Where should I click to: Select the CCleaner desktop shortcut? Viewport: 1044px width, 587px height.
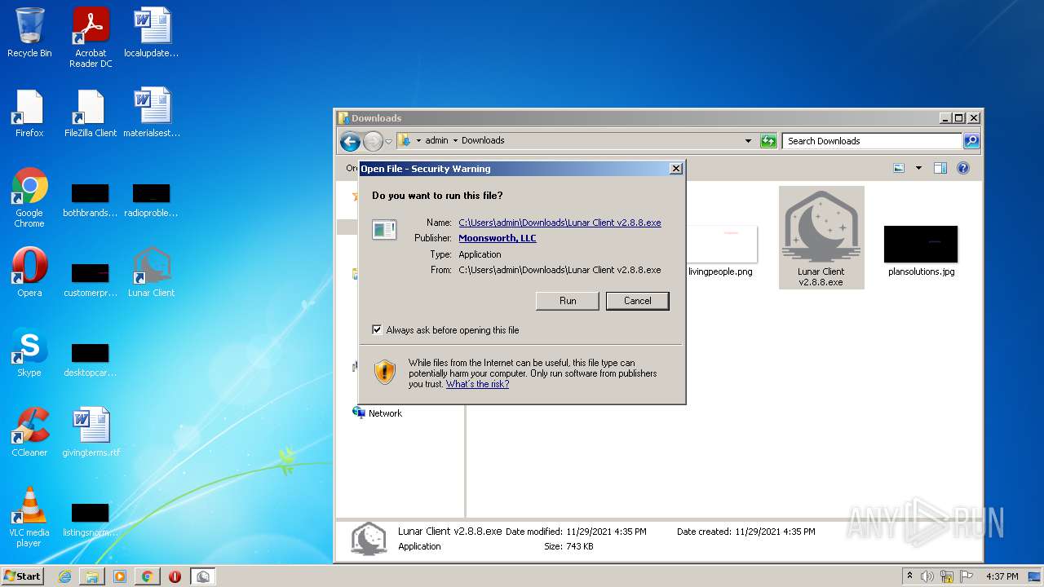[x=29, y=432]
